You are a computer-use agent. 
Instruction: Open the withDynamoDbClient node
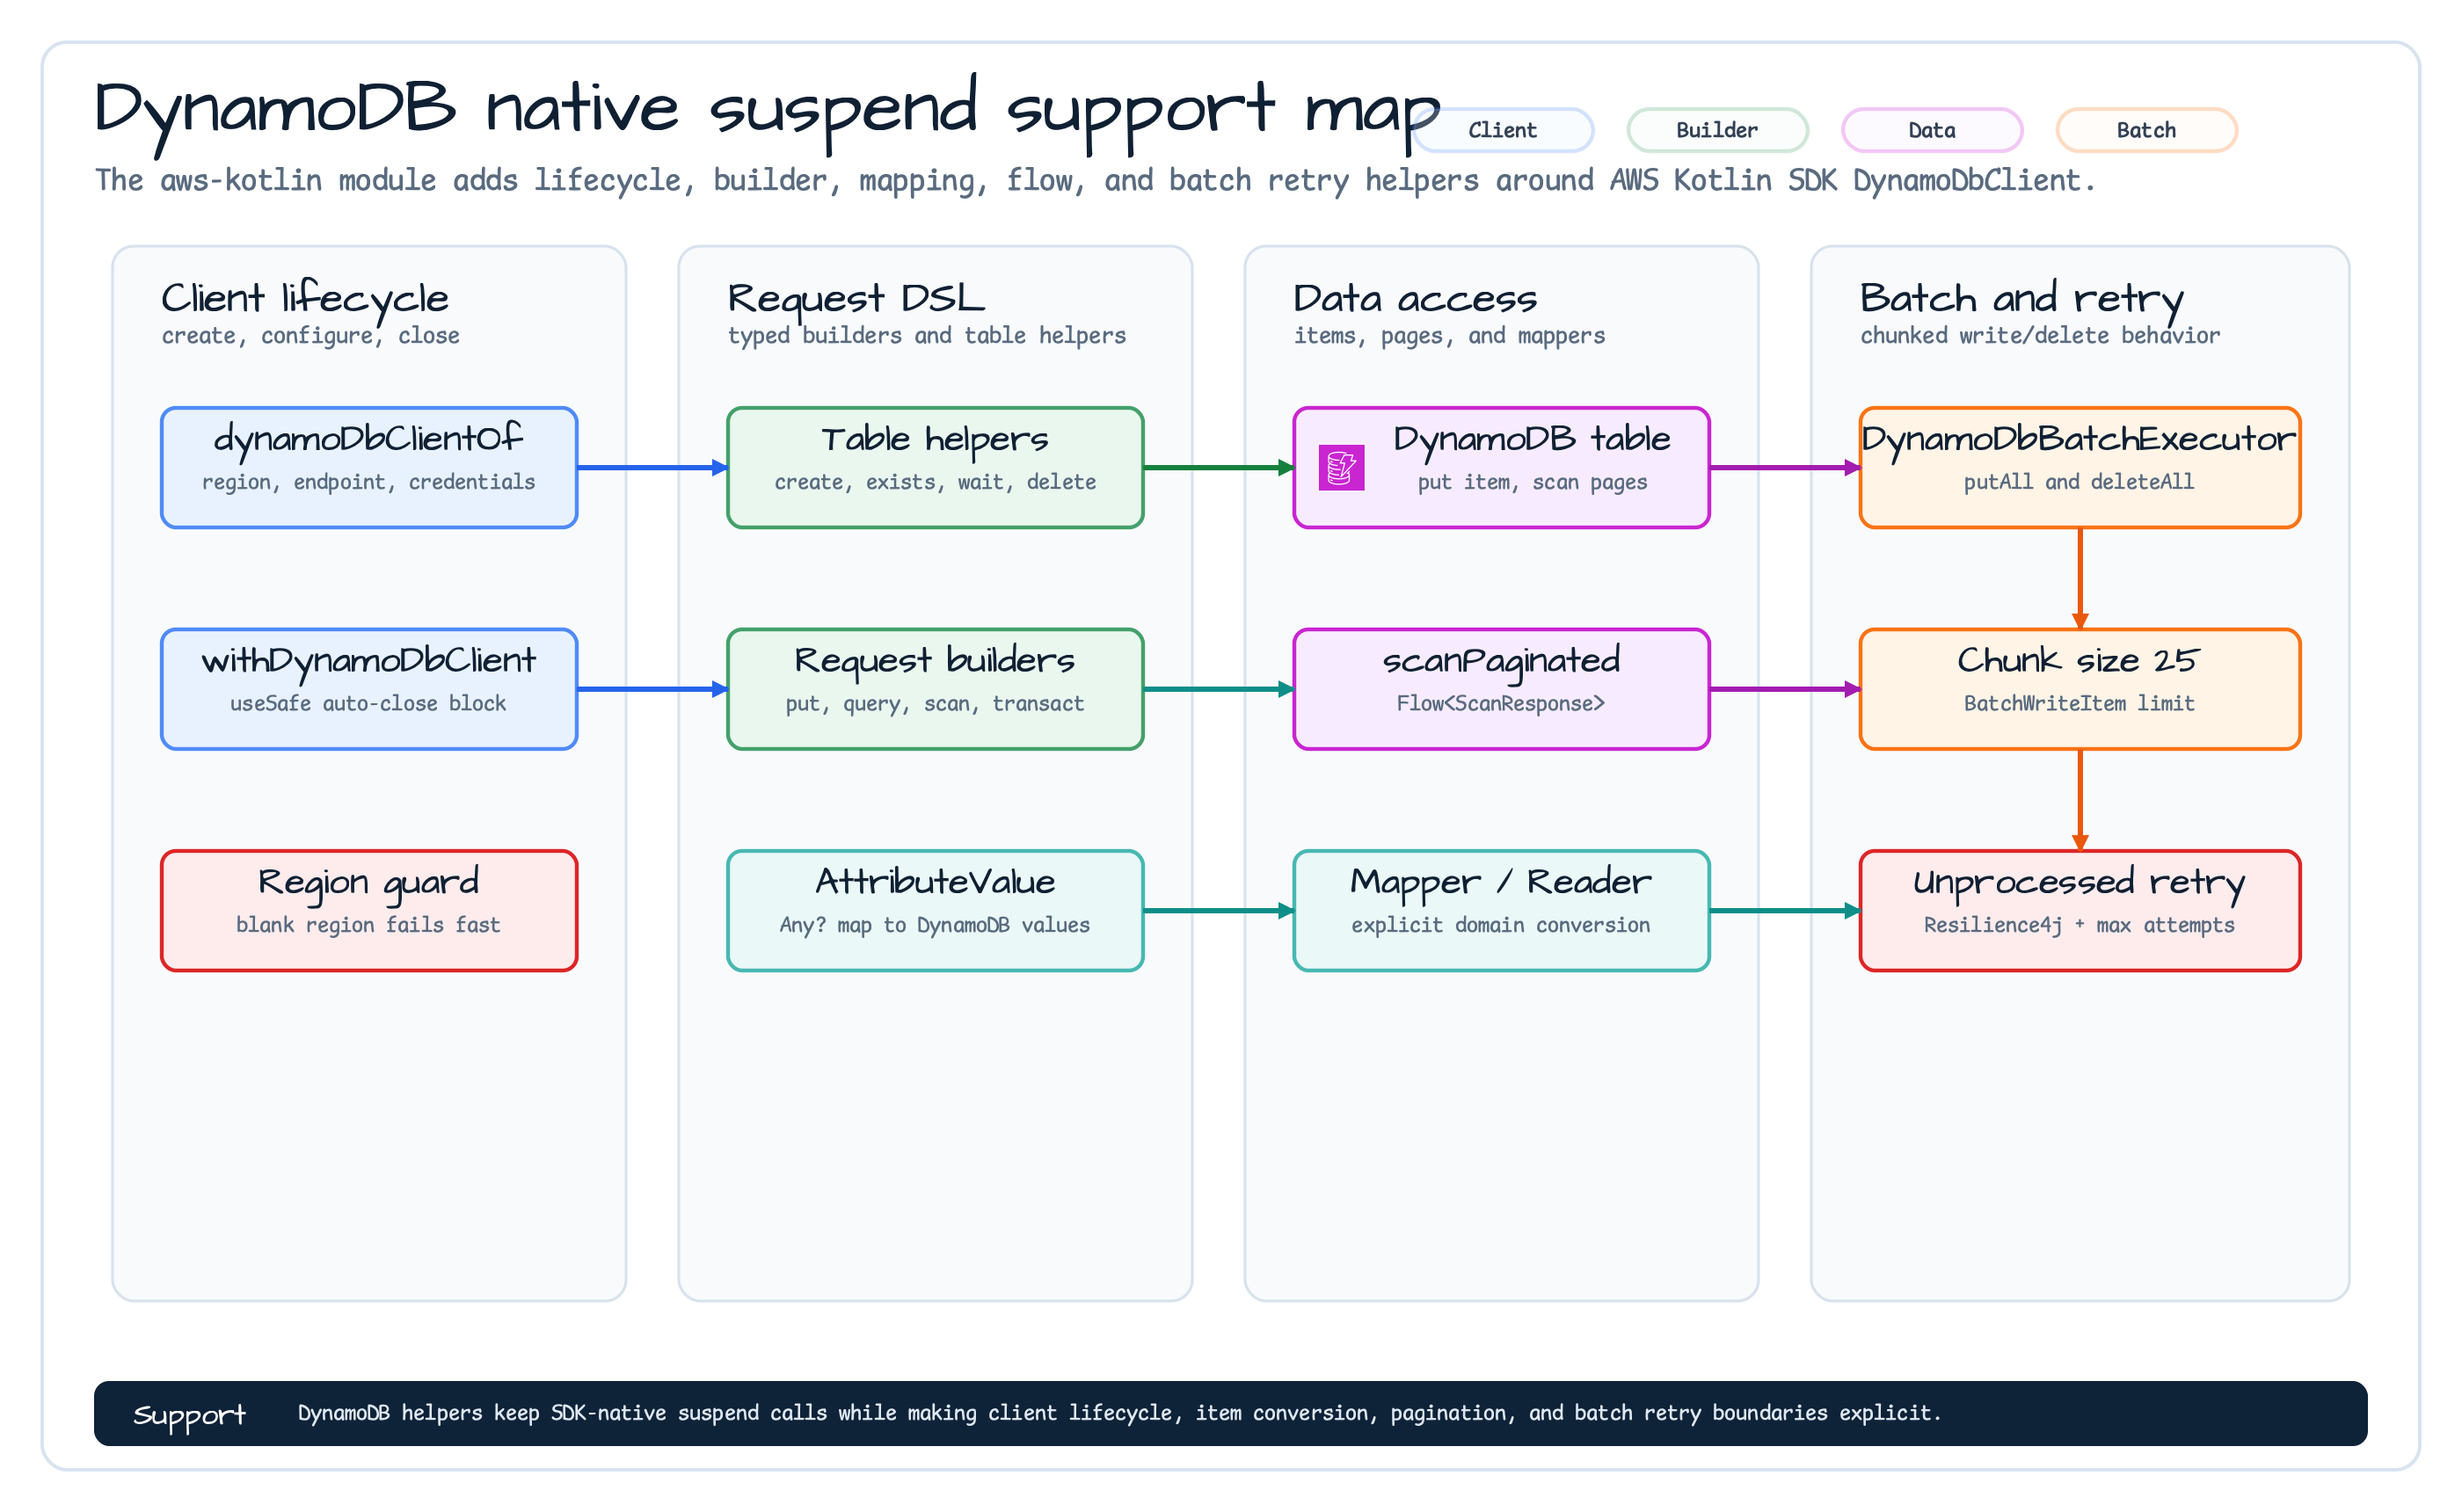pos(369,689)
